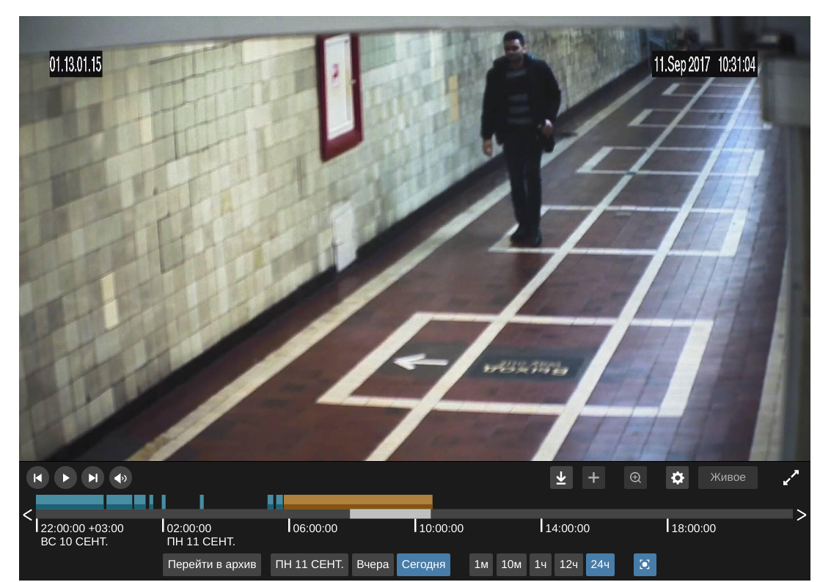Jump to the 06:00:00 timeline mark
Screen dimensions: 820x582
315,528
